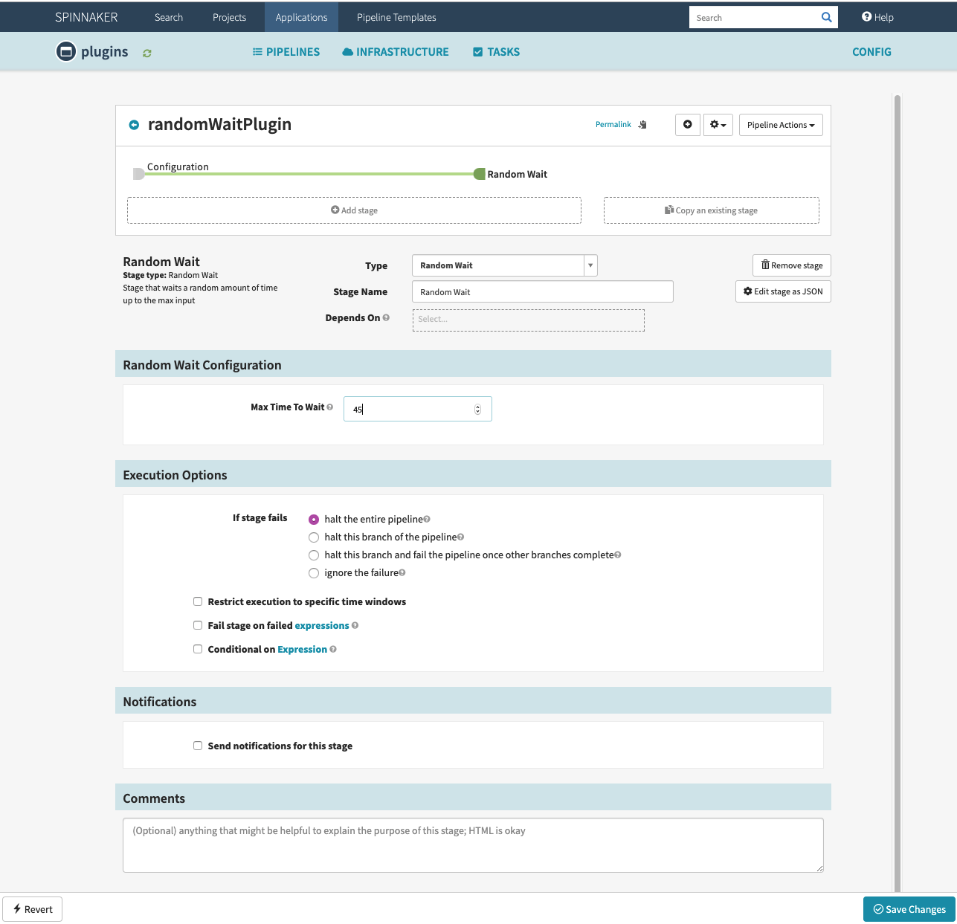Open the Pipeline Actions dropdown
Screen dimensions: 957x924
[x=781, y=124]
